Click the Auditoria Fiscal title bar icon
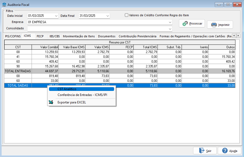The width and height of the screenshot is (244, 157). coord(4,5)
